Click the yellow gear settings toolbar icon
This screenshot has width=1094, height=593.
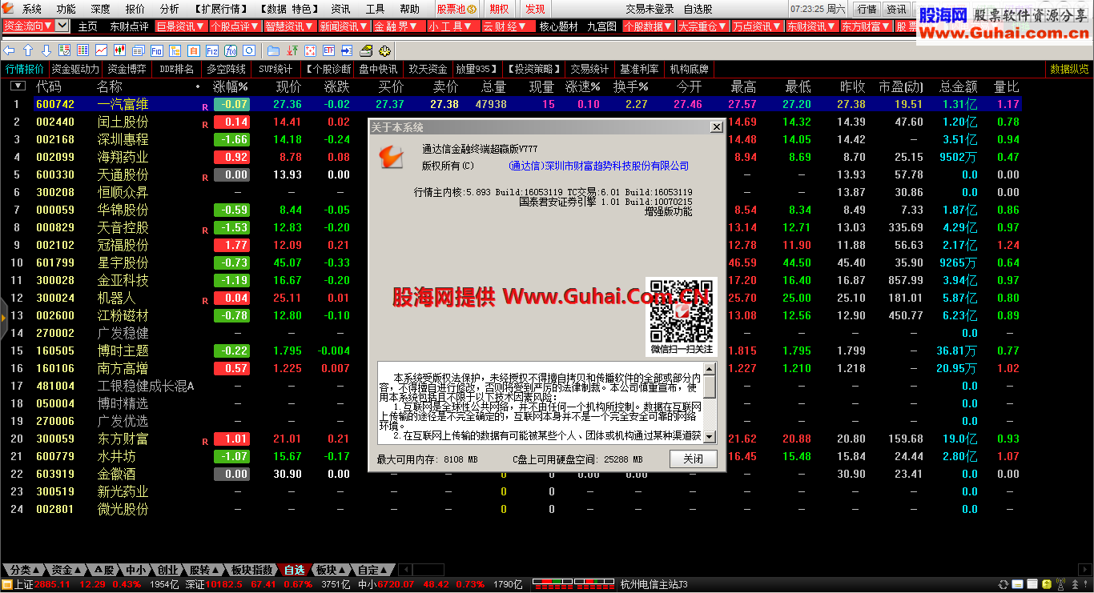click(384, 50)
